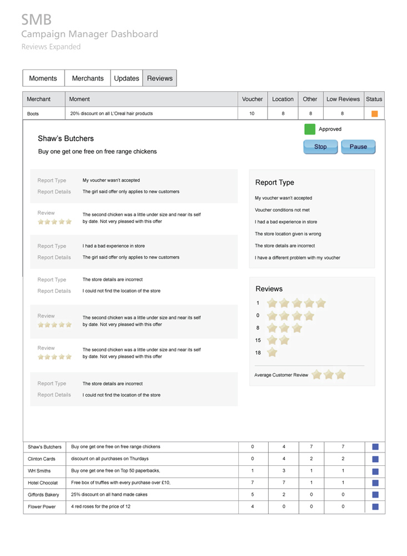
Task: Click blue status square for Shaw's Butchers row
Action: (x=375, y=446)
